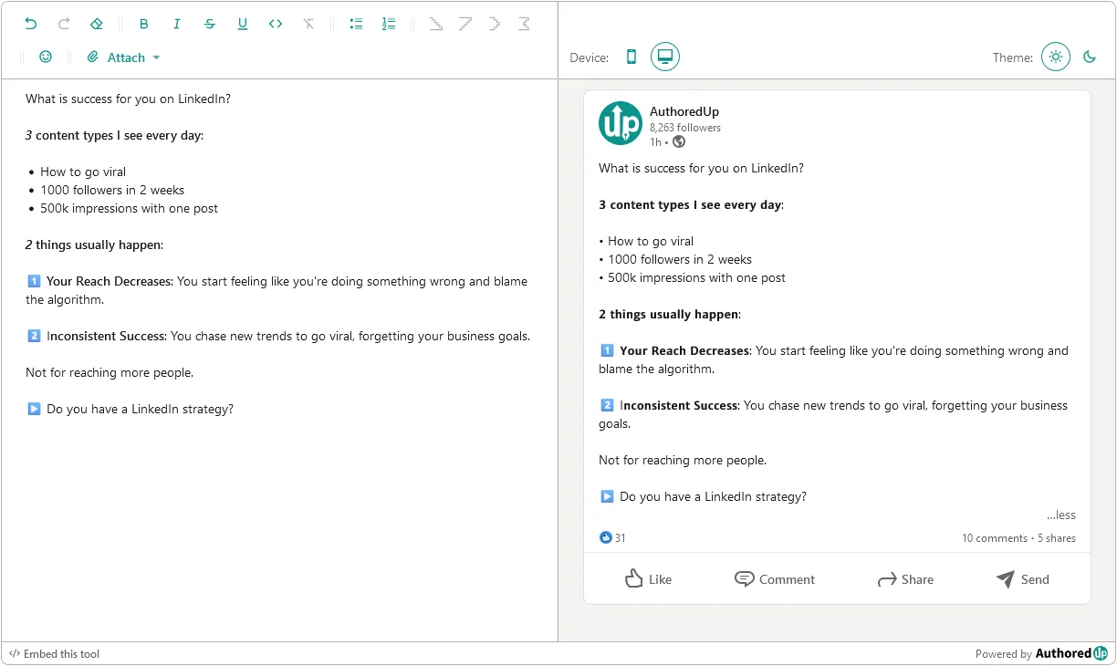Image resolution: width=1117 pixels, height=666 pixels.
Task: Click editor text 'Your Reach Decreases:'
Action: coord(110,281)
